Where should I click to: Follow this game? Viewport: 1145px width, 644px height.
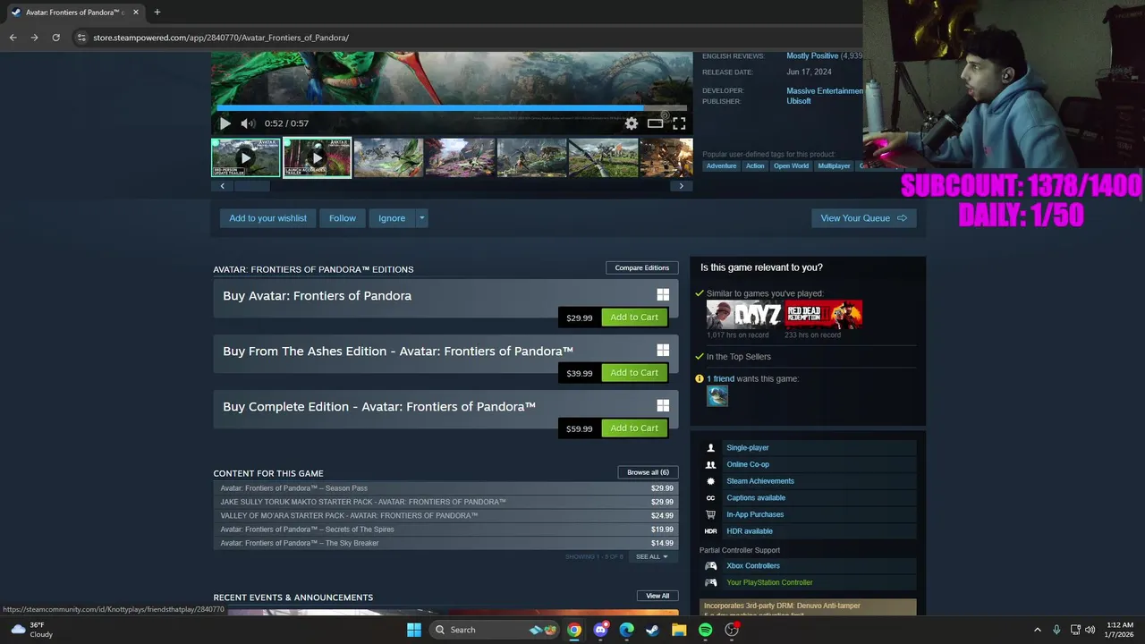[342, 218]
